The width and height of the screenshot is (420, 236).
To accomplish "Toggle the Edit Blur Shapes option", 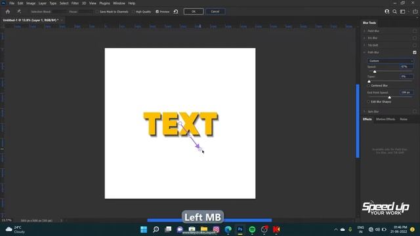I will pyautogui.click(x=369, y=102).
